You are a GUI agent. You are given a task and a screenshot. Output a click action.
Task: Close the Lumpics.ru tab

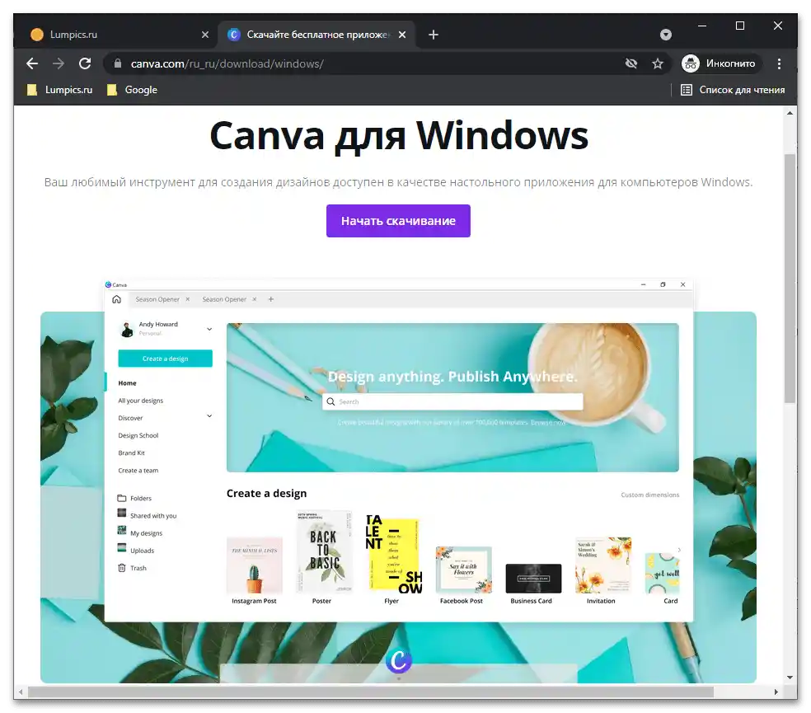pos(205,35)
